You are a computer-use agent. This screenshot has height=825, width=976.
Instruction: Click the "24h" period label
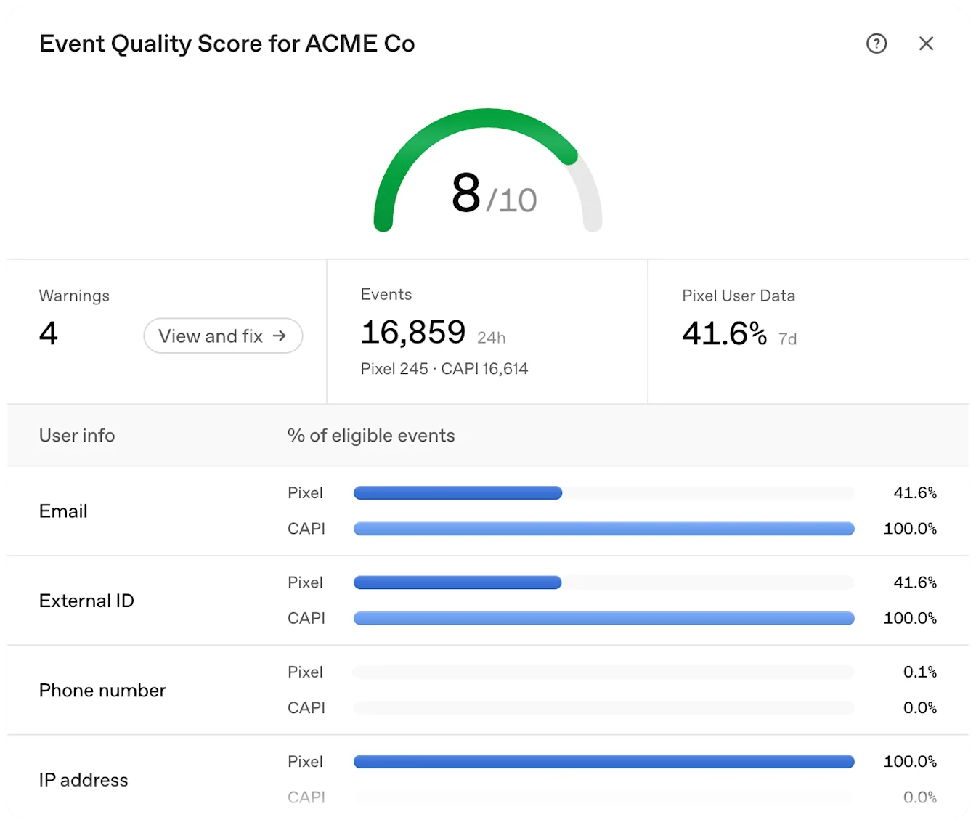point(492,338)
